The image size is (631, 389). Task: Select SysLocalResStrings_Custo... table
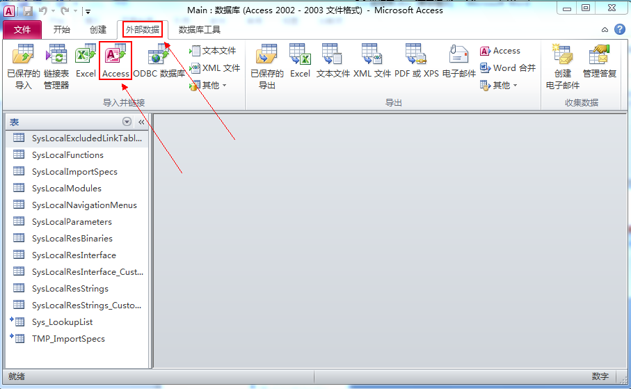(77, 305)
